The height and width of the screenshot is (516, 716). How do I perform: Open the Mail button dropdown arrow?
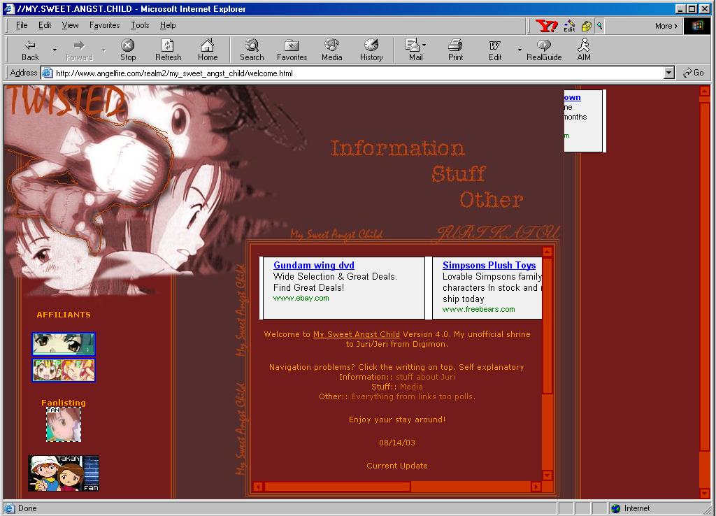tap(424, 45)
